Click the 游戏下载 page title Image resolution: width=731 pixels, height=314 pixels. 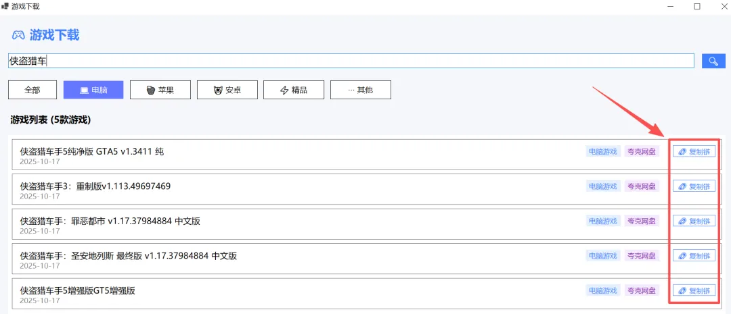(x=55, y=35)
